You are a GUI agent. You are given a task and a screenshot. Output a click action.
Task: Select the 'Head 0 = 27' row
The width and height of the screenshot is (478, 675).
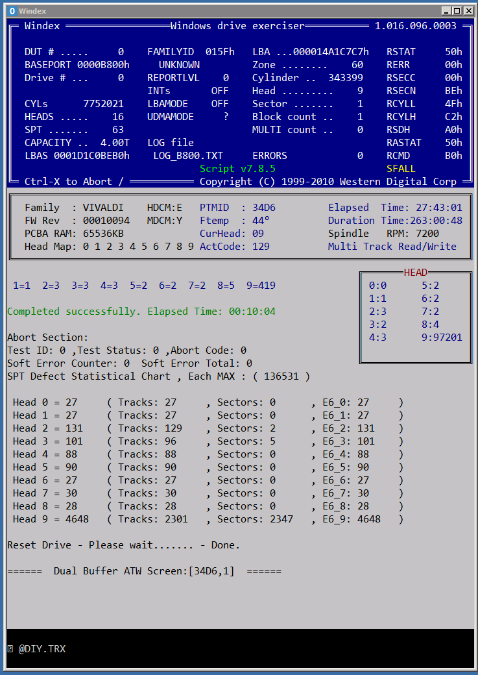coord(208,402)
